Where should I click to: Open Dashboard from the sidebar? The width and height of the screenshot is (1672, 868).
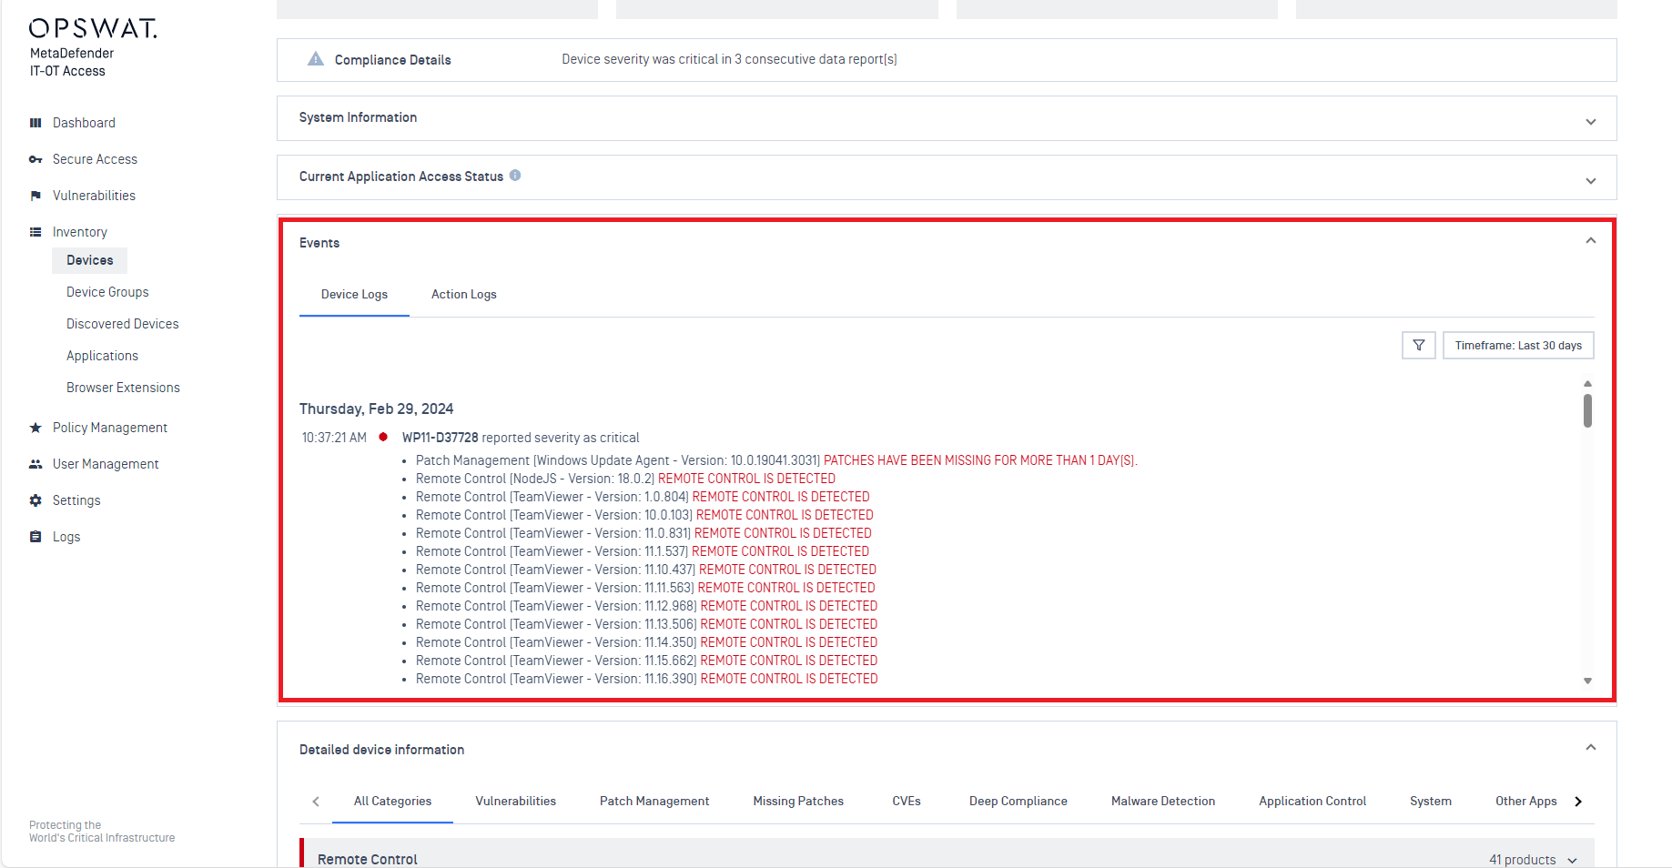coord(84,123)
